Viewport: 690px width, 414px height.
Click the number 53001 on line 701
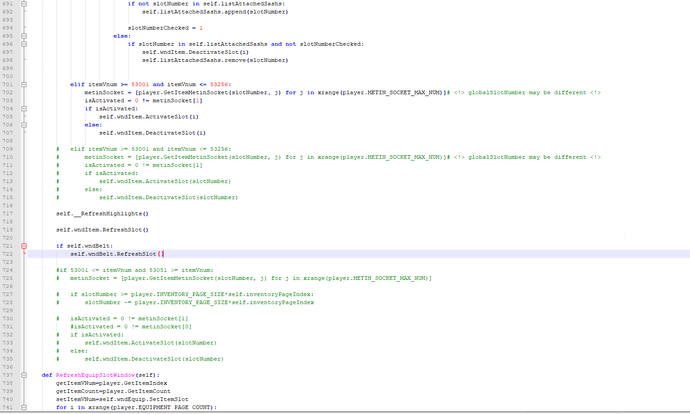[140, 84]
